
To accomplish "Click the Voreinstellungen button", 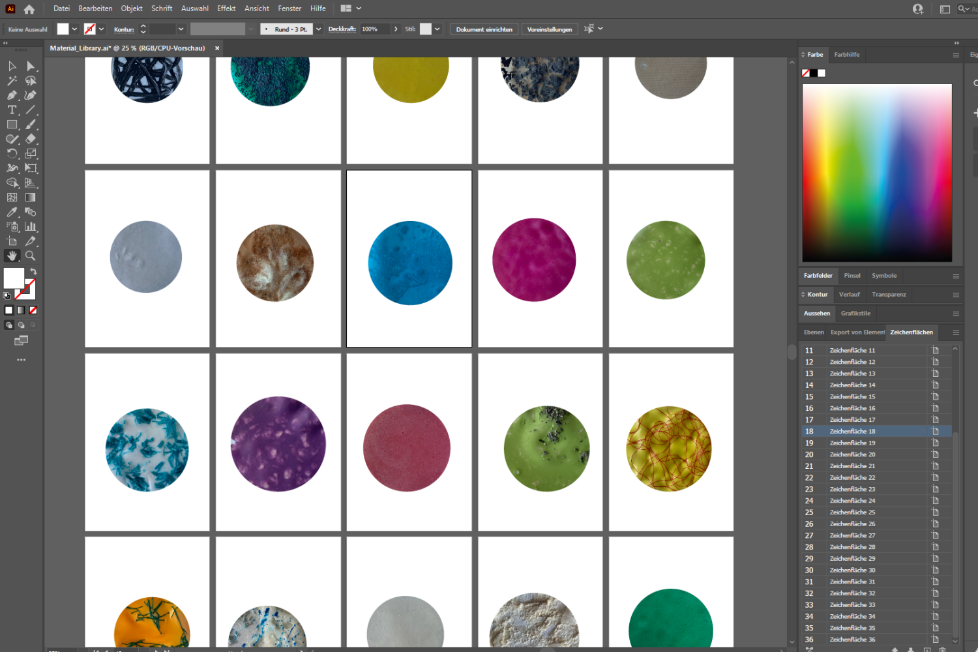I will pyautogui.click(x=550, y=29).
